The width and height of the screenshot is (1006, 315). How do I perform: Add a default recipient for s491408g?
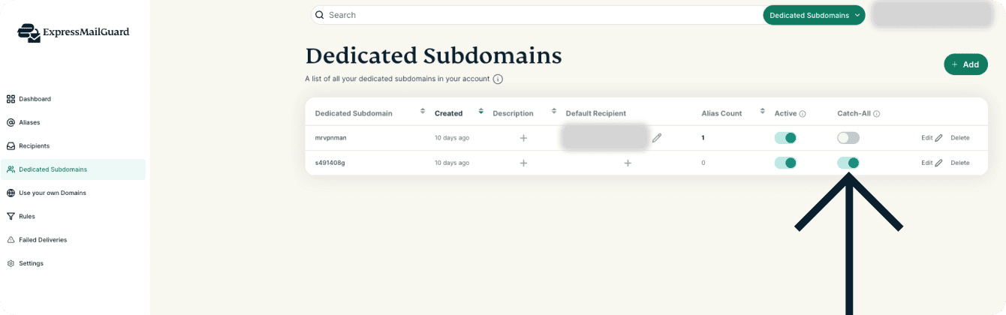[x=628, y=163]
